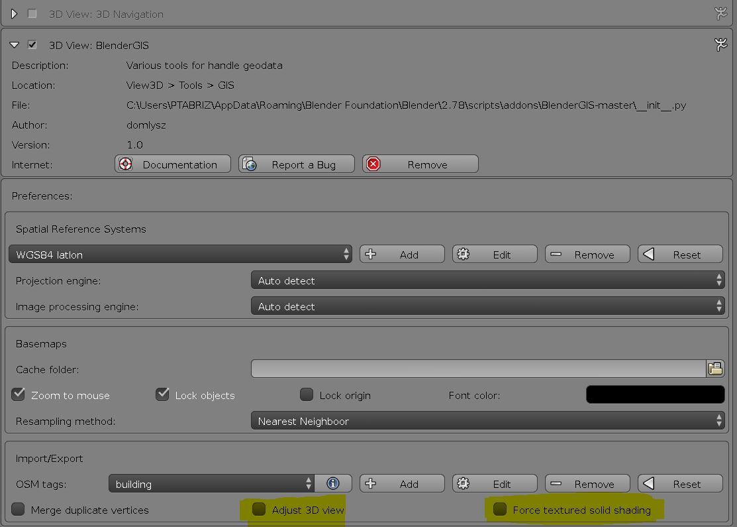Click Report a Bug button
The image size is (737, 527).
[x=297, y=164]
